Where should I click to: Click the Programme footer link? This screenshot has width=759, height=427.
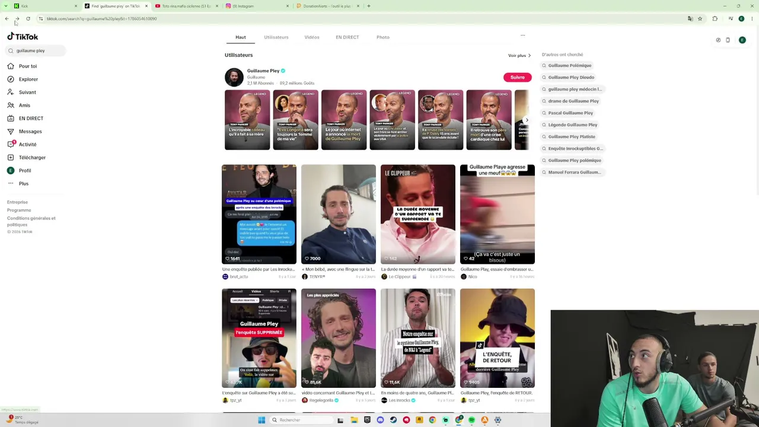(19, 210)
